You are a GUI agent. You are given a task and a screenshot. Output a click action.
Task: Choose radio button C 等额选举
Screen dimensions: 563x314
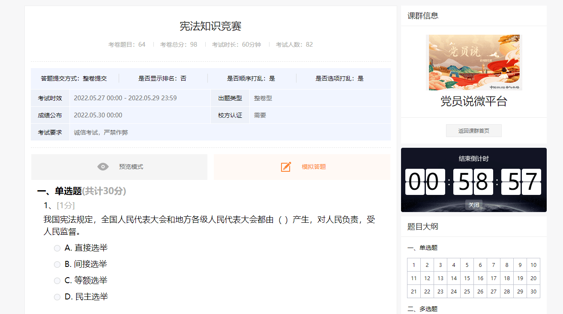(x=57, y=281)
